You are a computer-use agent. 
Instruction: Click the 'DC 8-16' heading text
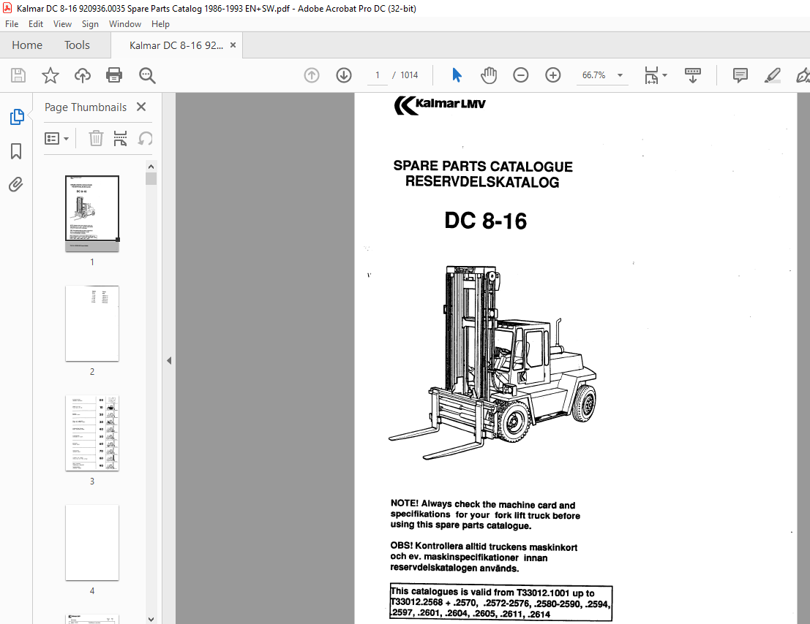click(486, 221)
